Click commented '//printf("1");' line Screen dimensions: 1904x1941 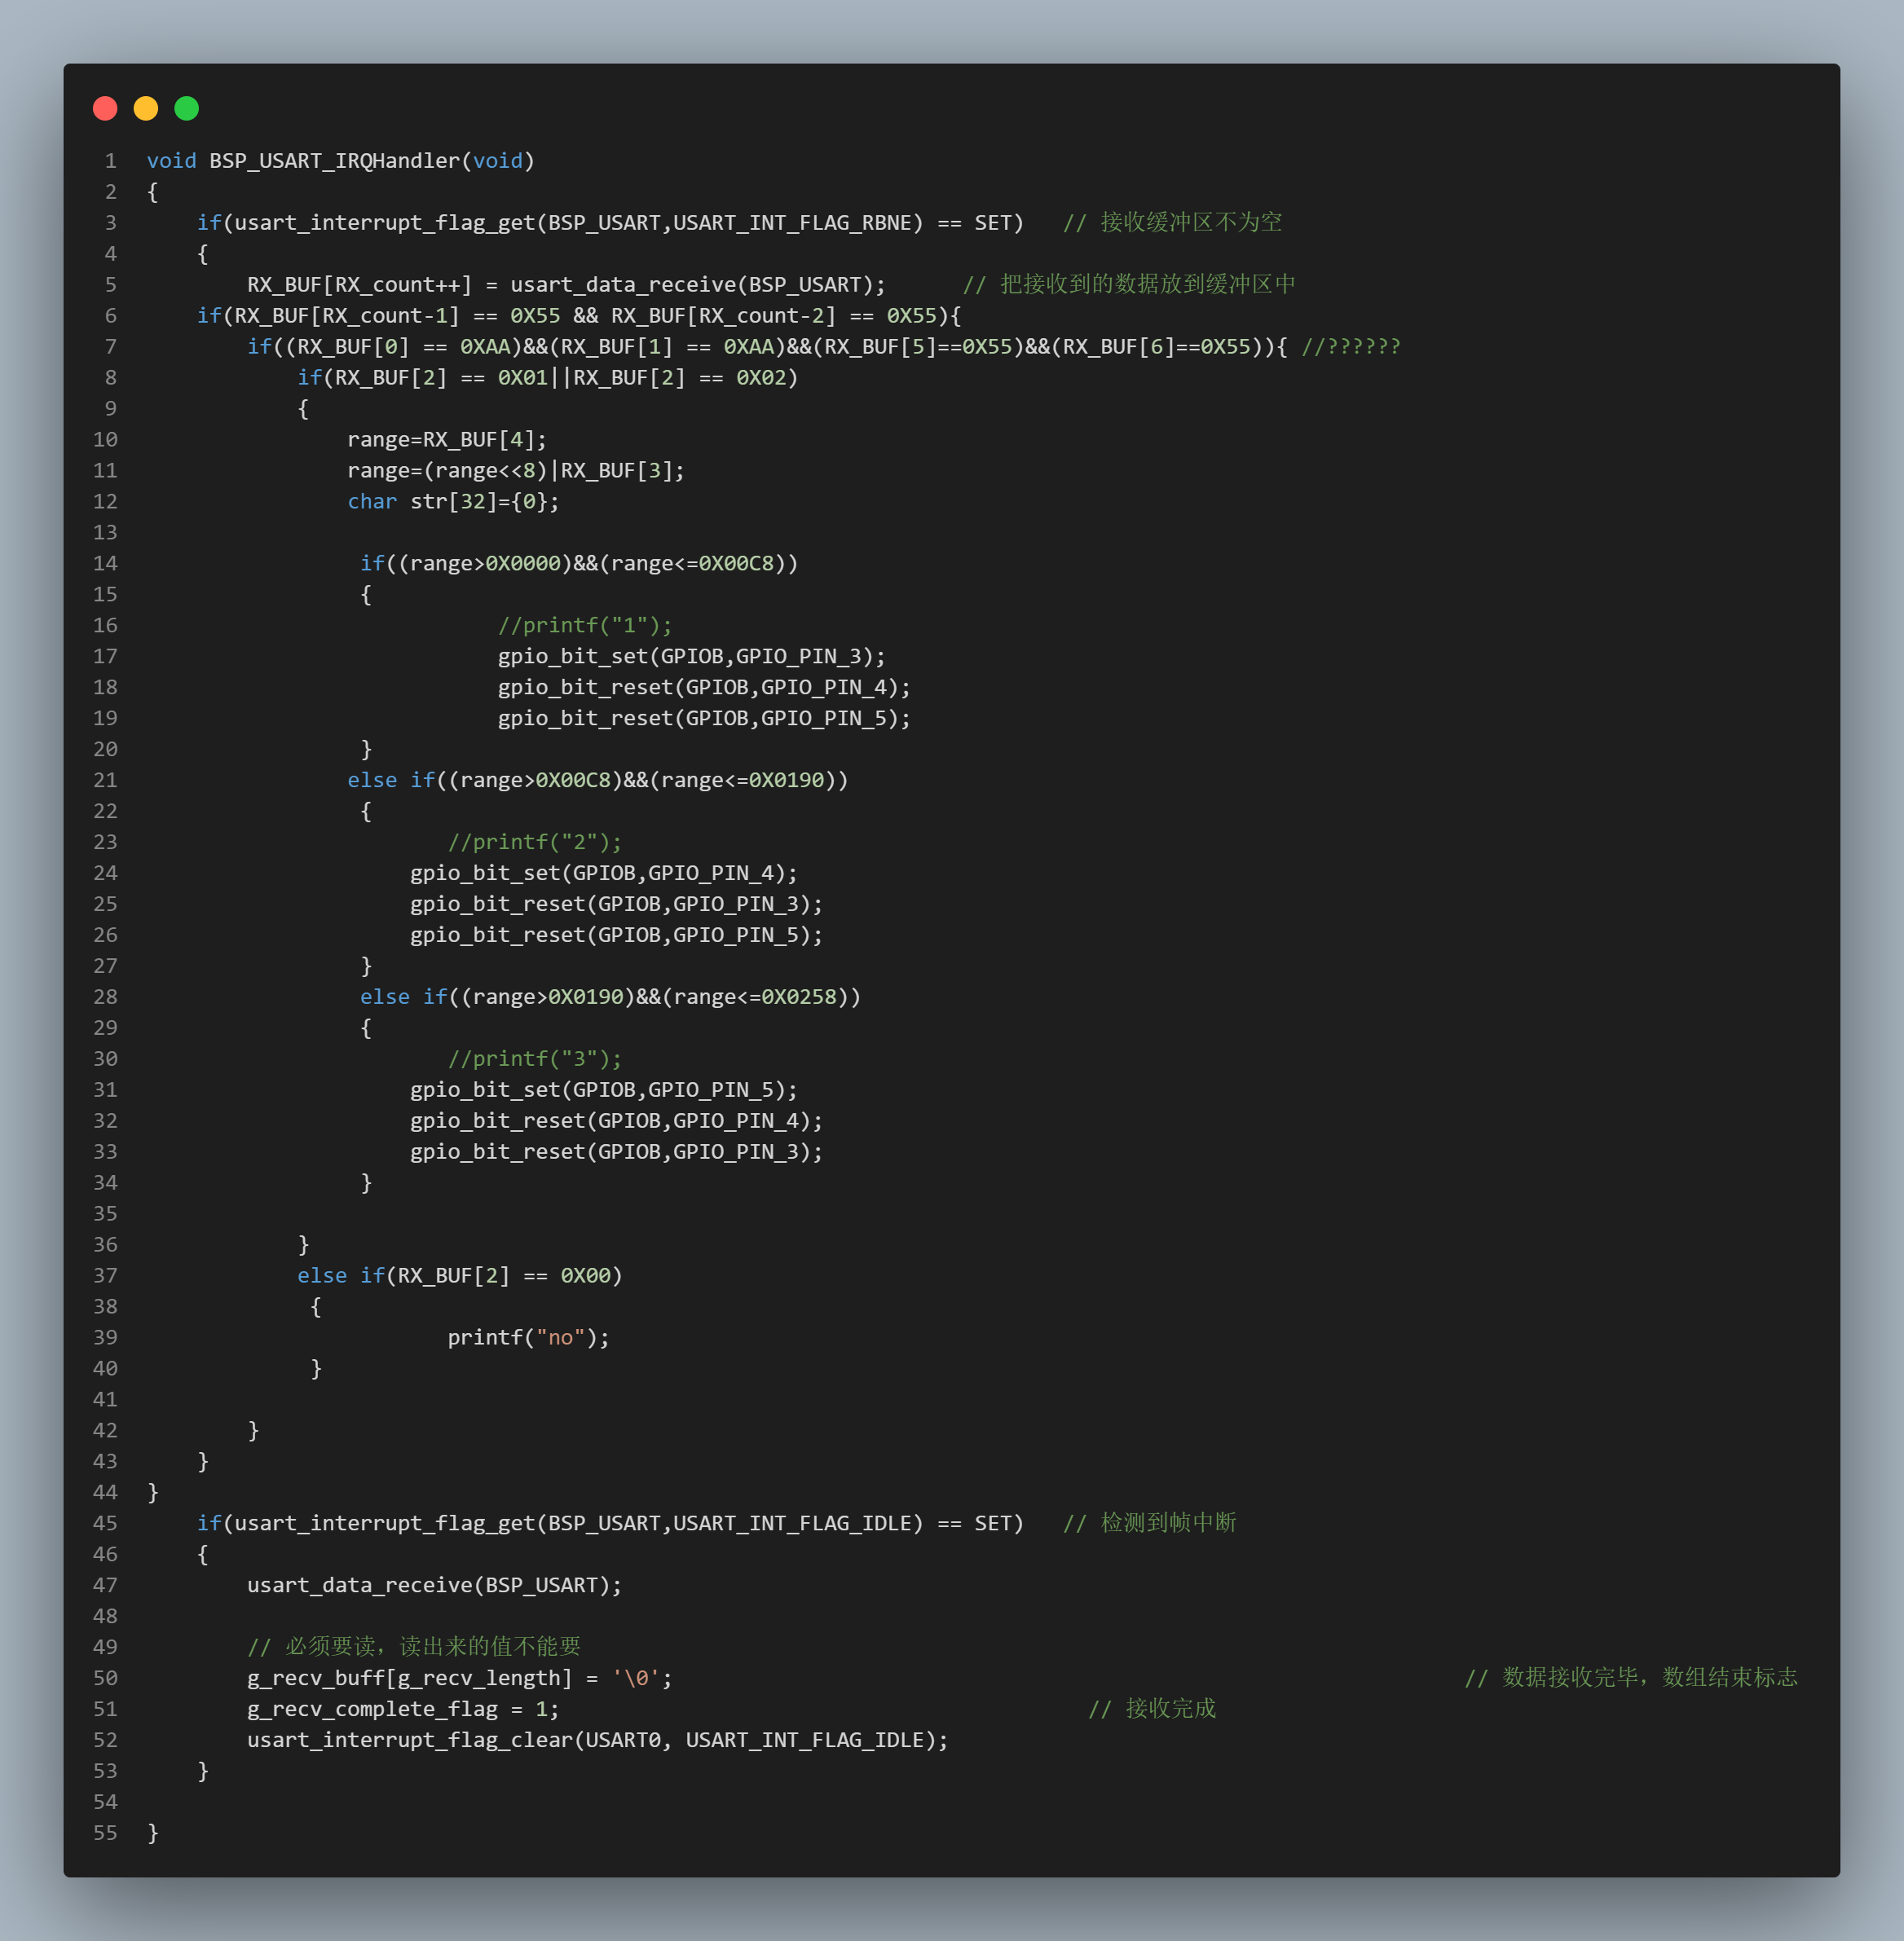[x=585, y=626]
